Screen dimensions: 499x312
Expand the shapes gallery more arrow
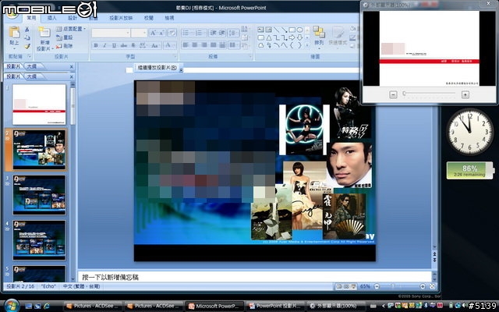click(307, 45)
